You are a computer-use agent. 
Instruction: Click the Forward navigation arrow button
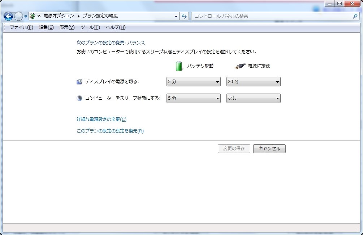pyautogui.click(x=18, y=16)
